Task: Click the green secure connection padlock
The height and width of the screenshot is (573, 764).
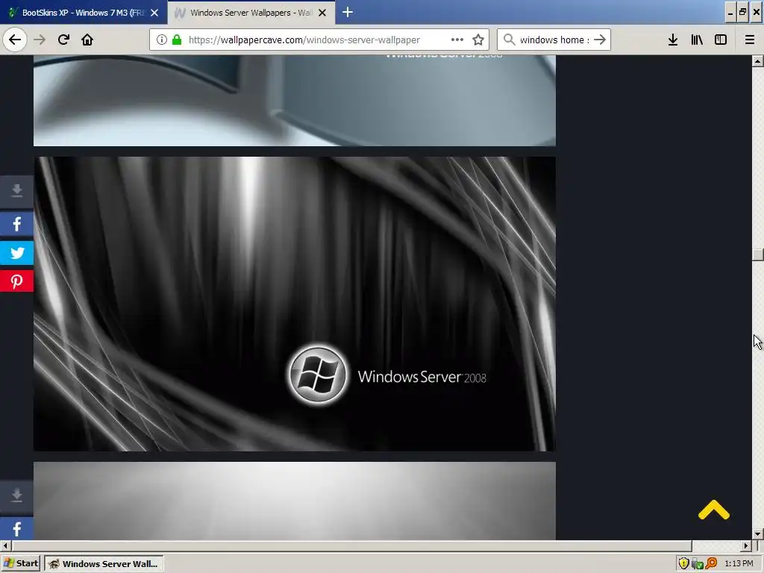Action: [177, 40]
